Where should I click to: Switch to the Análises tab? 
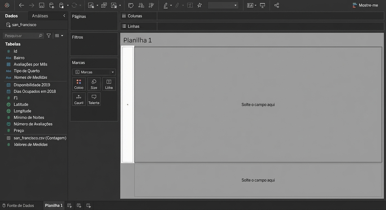click(40, 16)
